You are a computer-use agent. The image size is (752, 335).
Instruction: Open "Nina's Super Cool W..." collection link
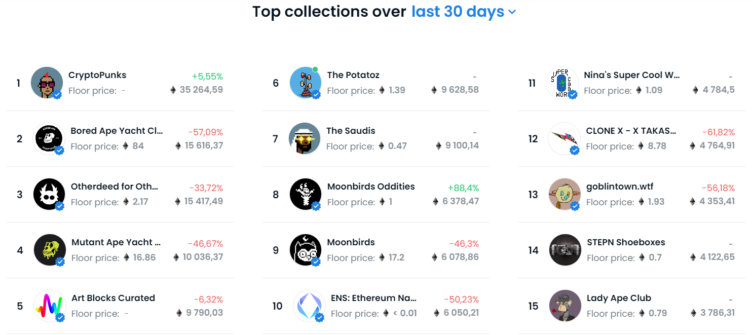[631, 75]
